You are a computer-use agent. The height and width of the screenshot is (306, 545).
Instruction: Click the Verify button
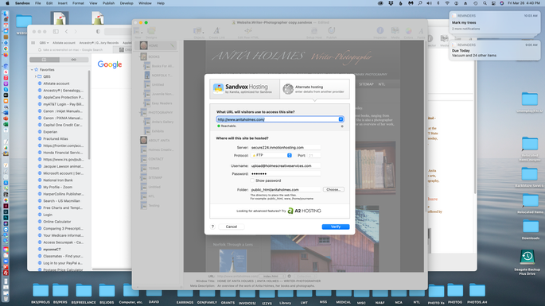[336, 227]
